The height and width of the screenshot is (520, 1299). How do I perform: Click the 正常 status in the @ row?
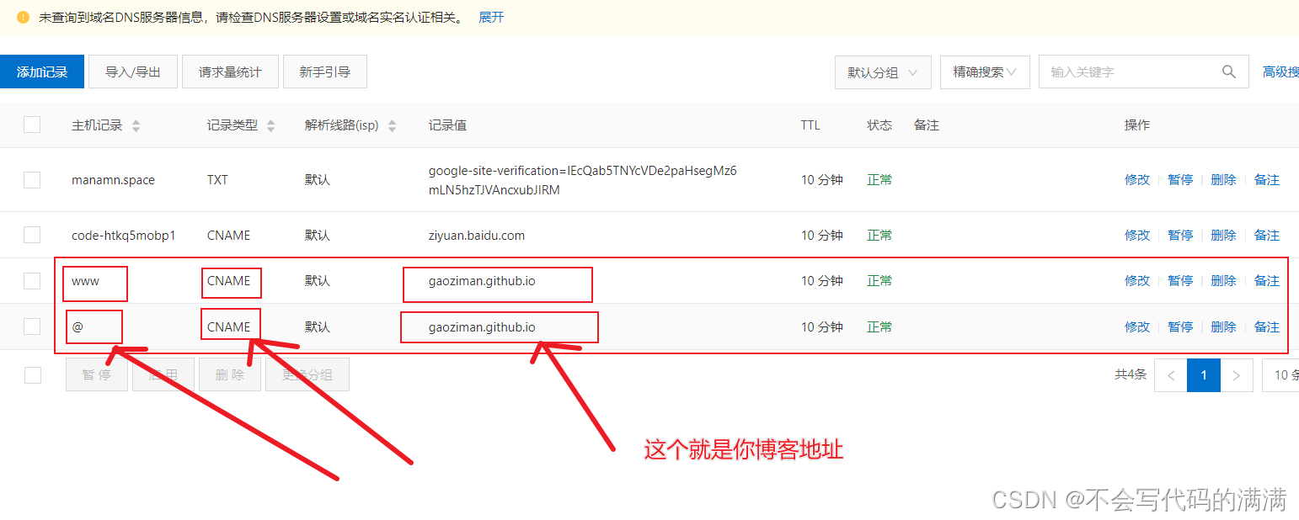(879, 327)
